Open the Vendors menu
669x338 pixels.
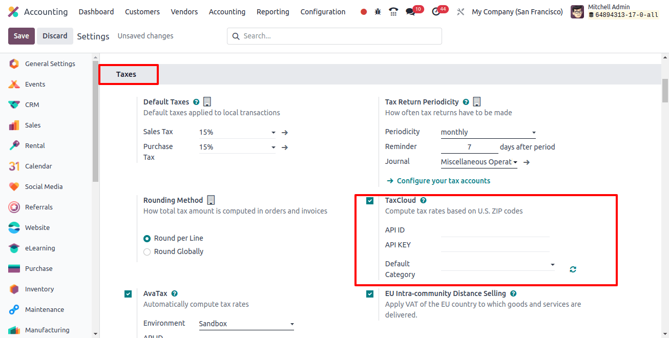click(184, 12)
